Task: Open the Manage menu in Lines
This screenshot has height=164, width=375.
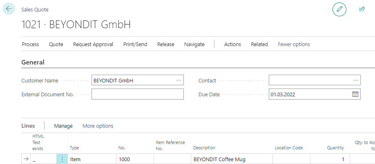Action: tap(63, 126)
